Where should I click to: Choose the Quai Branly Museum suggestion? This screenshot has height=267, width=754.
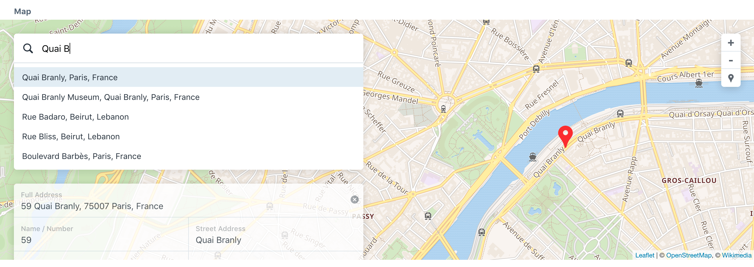click(x=188, y=97)
